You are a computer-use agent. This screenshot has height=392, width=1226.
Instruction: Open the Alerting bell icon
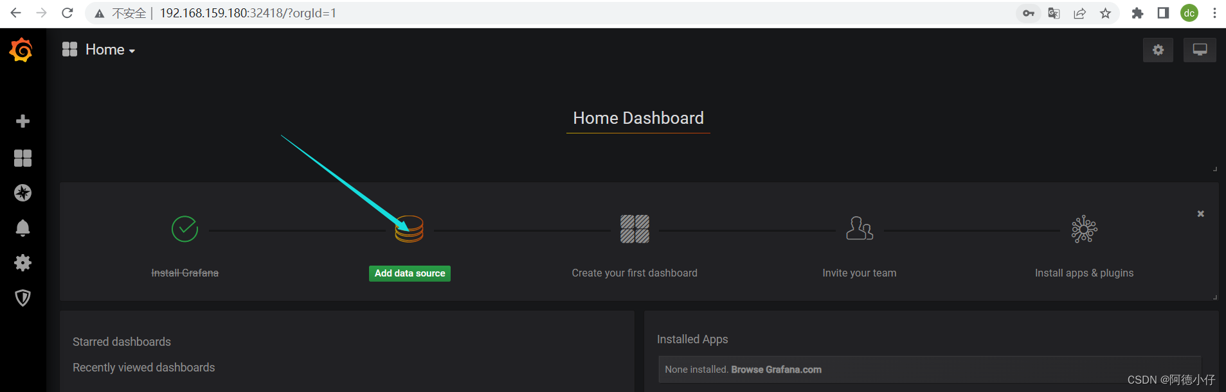[x=23, y=228]
